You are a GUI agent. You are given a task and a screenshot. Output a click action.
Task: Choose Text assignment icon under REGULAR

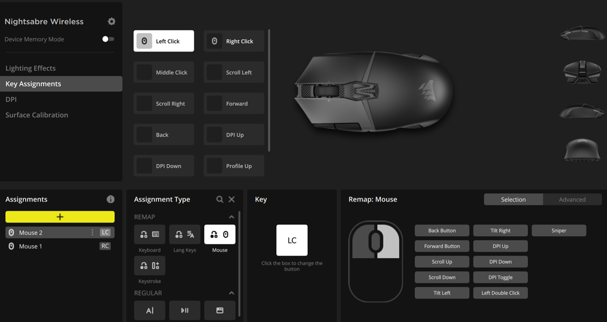click(149, 310)
